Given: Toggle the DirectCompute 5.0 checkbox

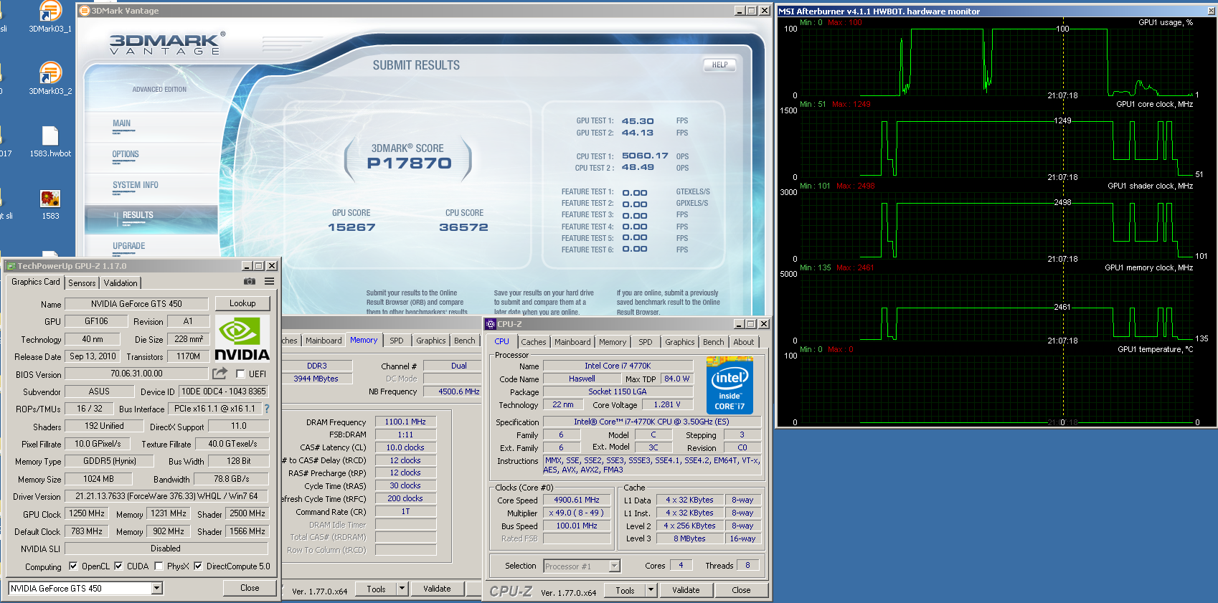Looking at the screenshot, I should tap(198, 566).
